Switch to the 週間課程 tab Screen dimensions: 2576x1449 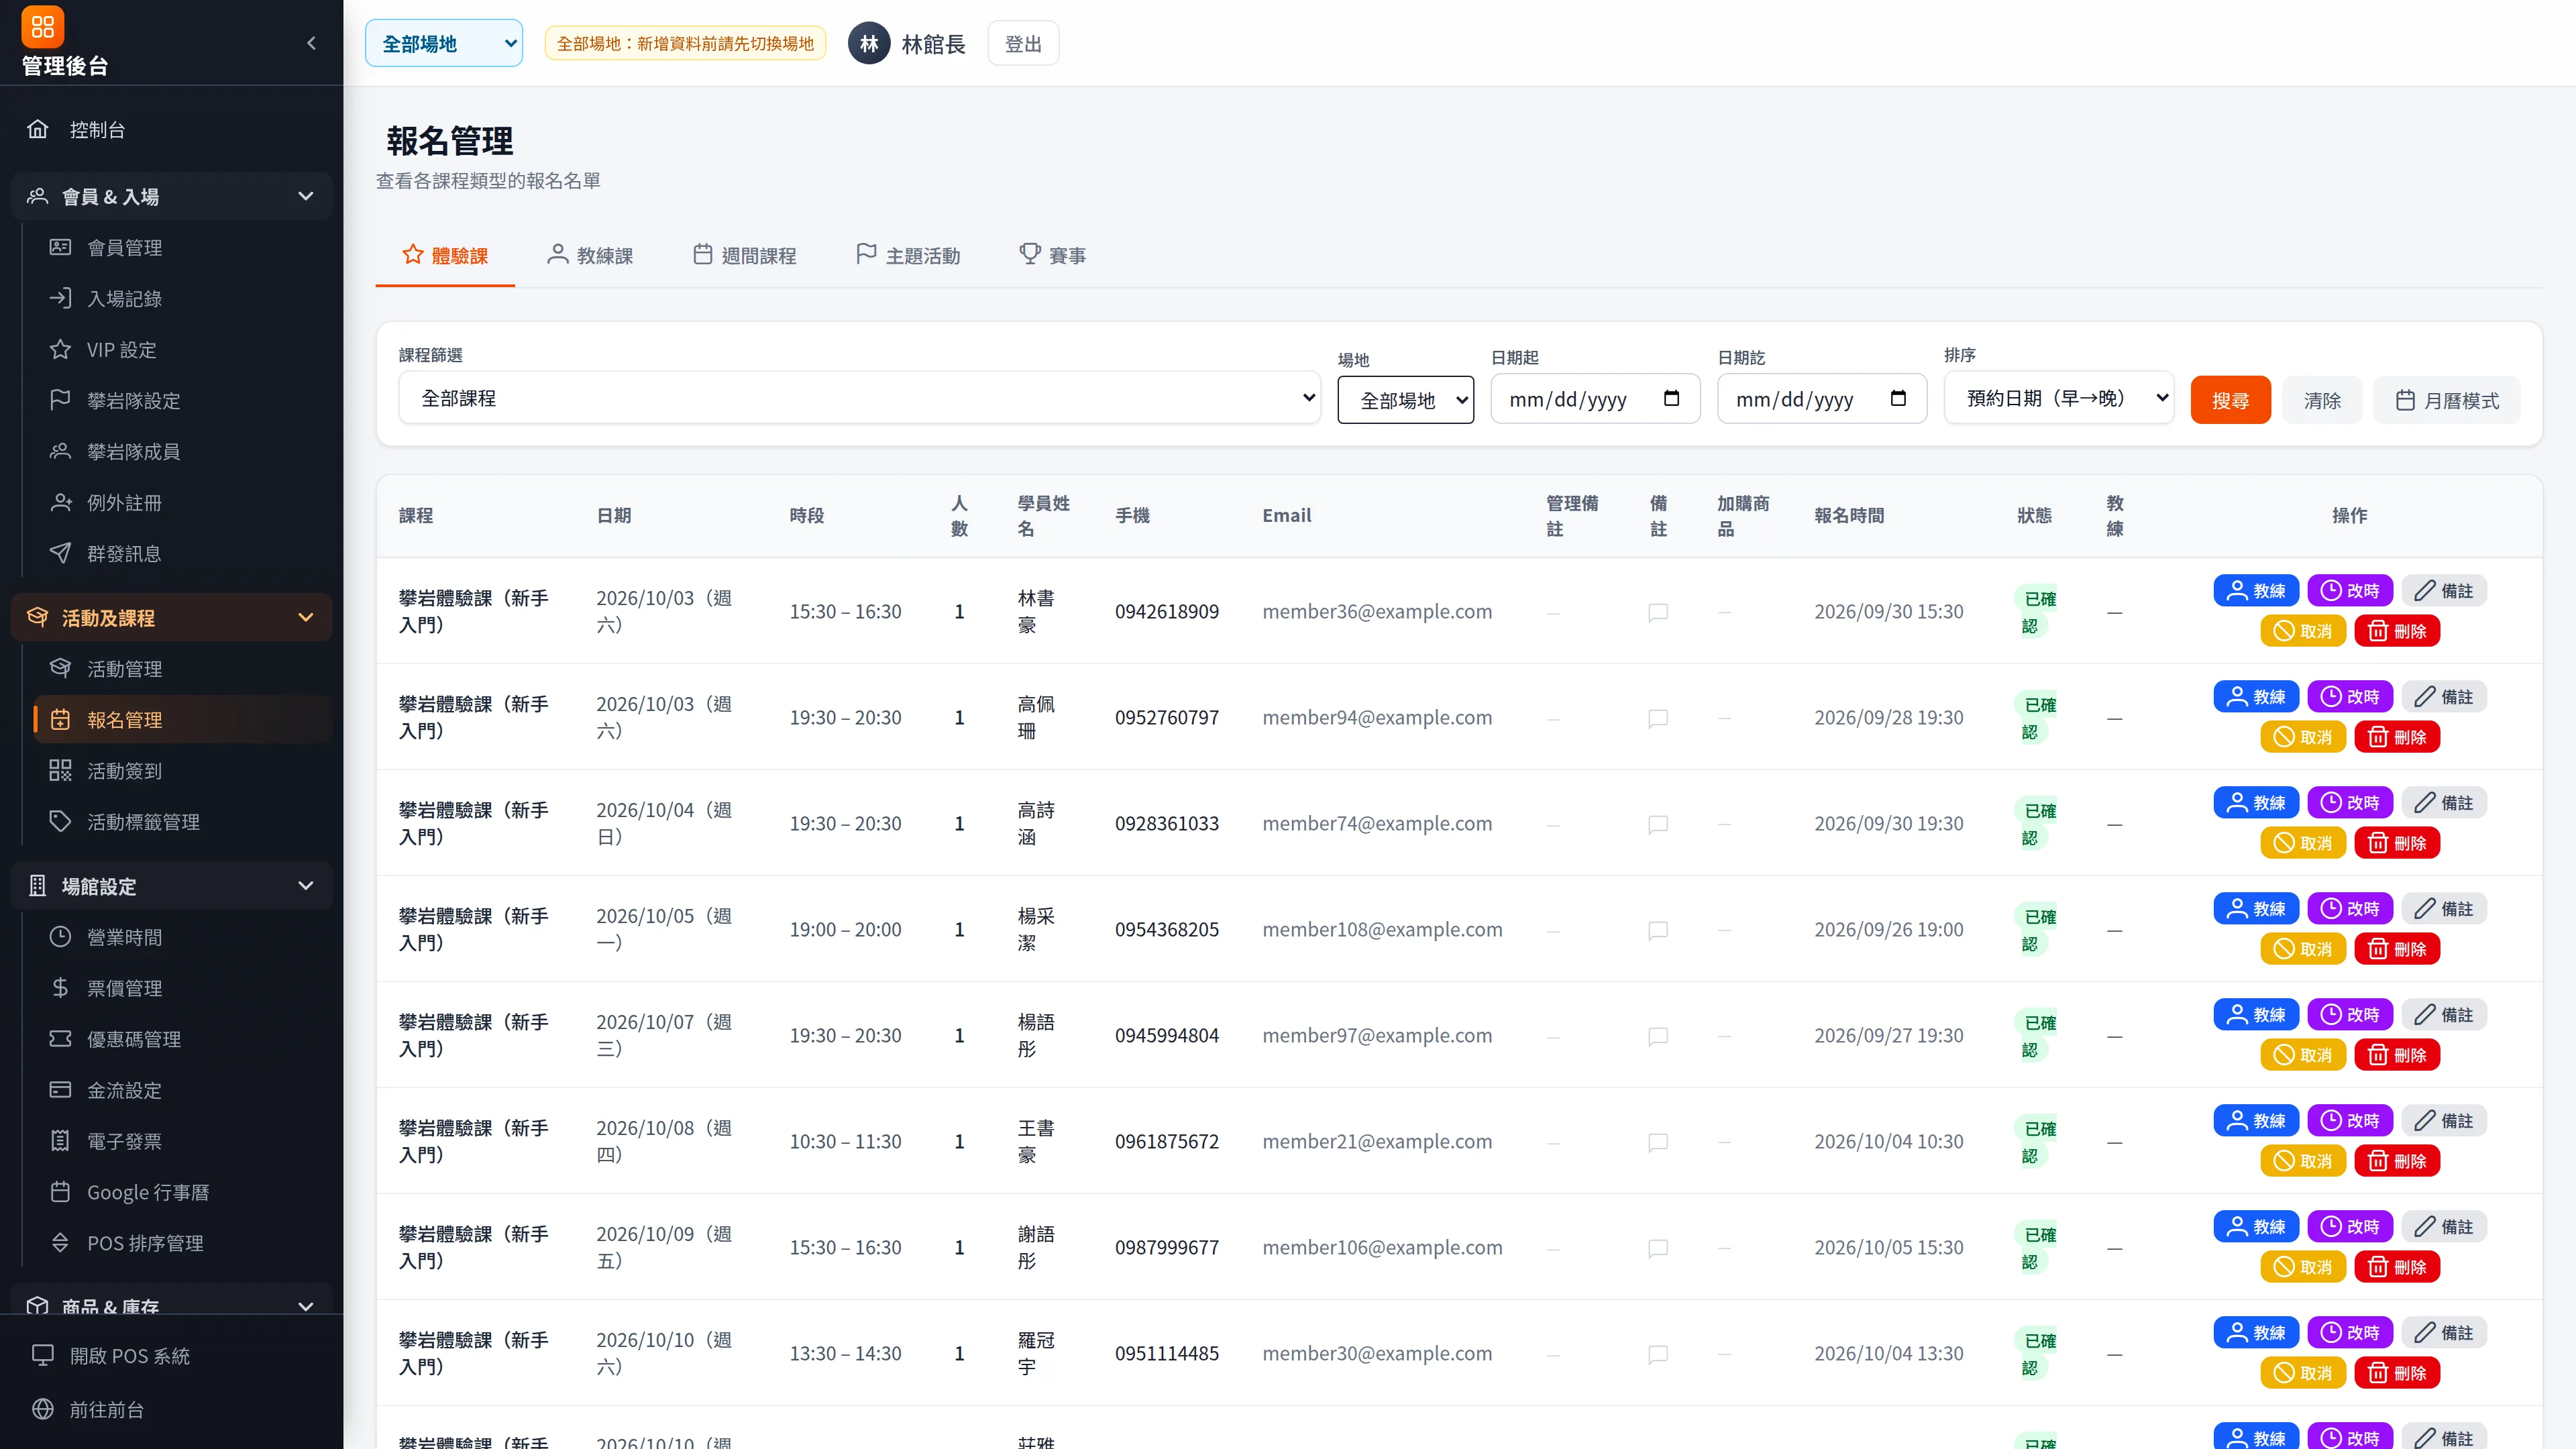(x=744, y=255)
